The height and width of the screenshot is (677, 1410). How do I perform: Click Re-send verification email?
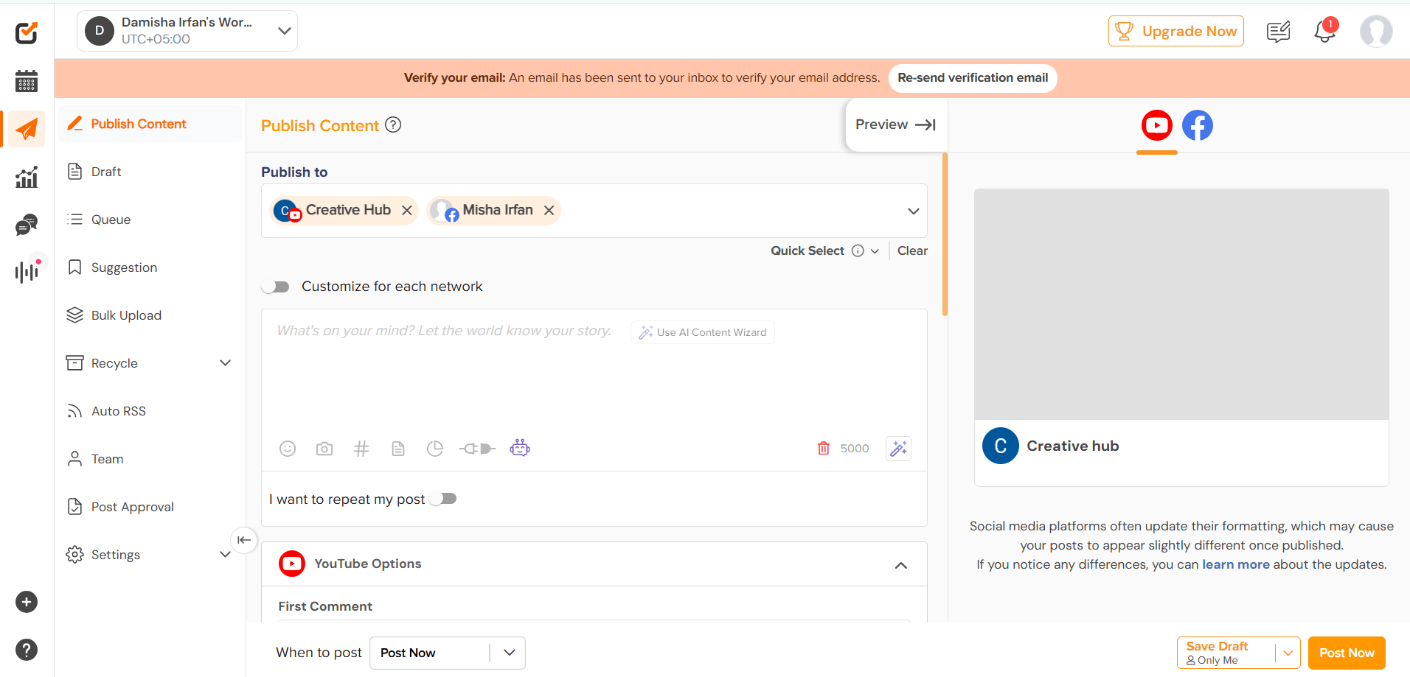pos(973,78)
